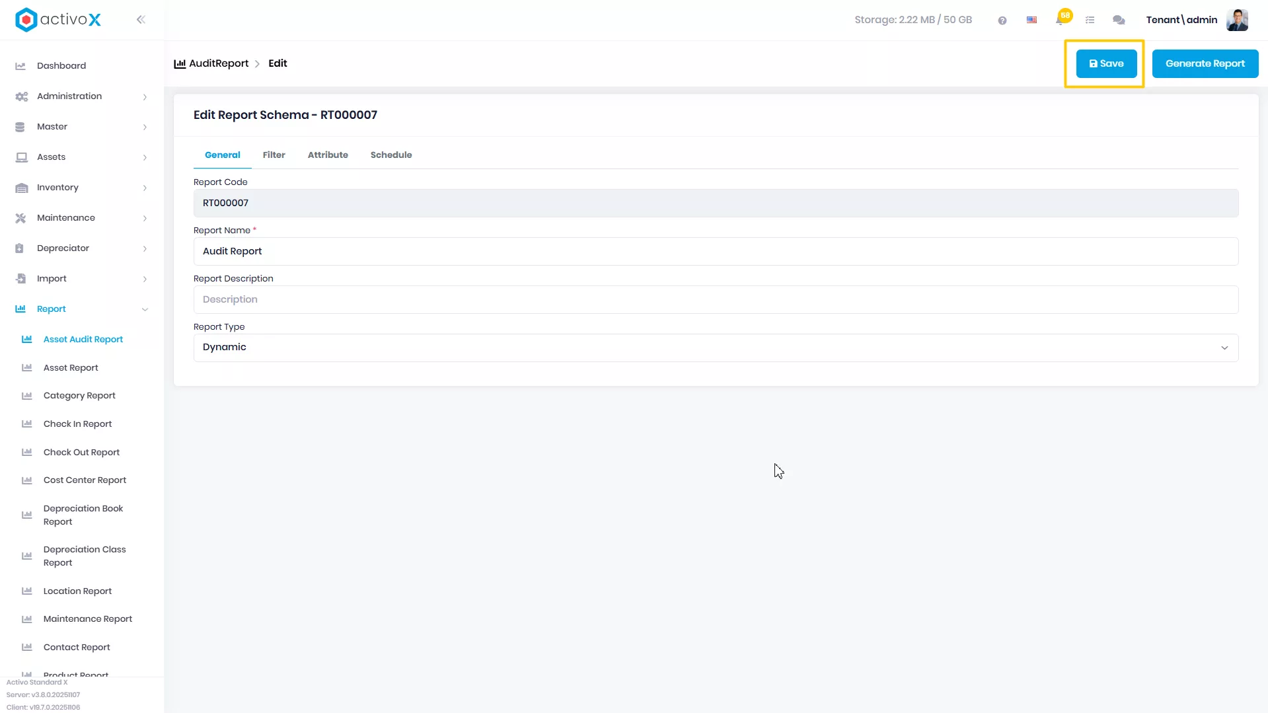
Task: Open the Attribute tab
Action: 328,155
